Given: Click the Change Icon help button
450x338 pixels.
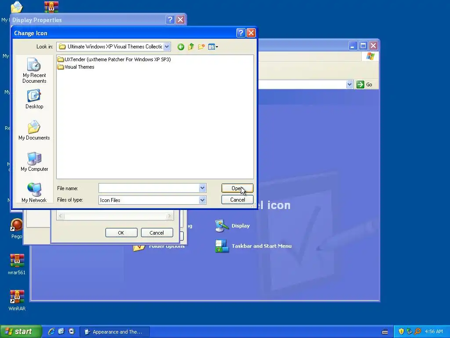Looking at the screenshot, I should pos(241,33).
